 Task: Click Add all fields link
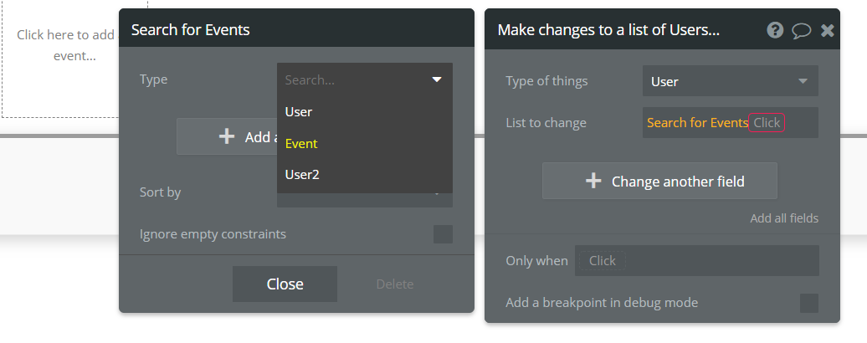click(x=784, y=218)
